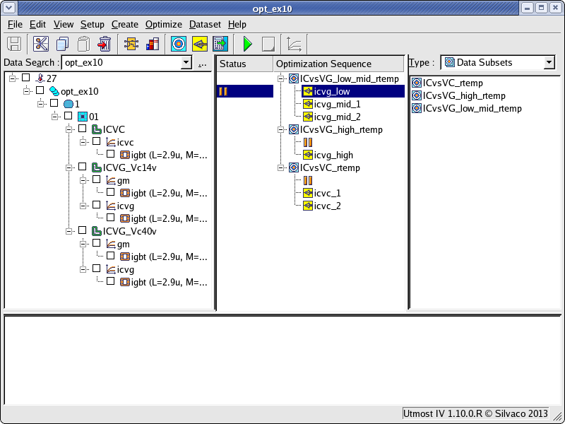This screenshot has width=565, height=424.
Task: Click the Save floppy disk toolbar icon
Action: (x=14, y=44)
